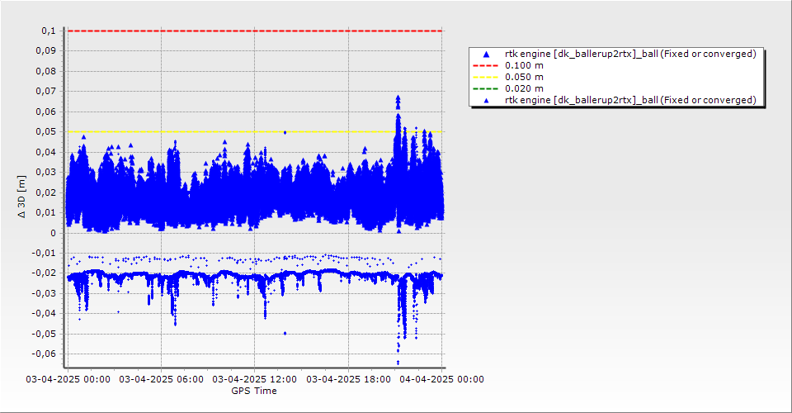Click the '0,01' y-axis tick label

(x=46, y=213)
